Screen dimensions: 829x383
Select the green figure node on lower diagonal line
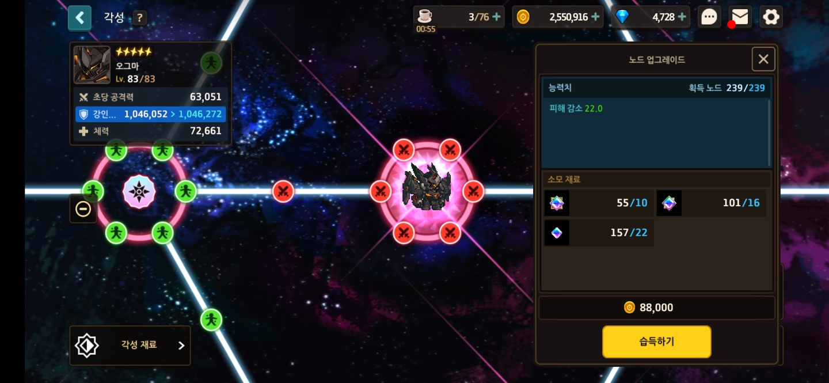[211, 320]
